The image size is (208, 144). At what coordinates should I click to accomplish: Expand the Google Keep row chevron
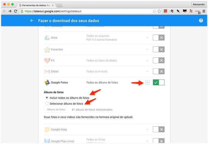click(147, 129)
